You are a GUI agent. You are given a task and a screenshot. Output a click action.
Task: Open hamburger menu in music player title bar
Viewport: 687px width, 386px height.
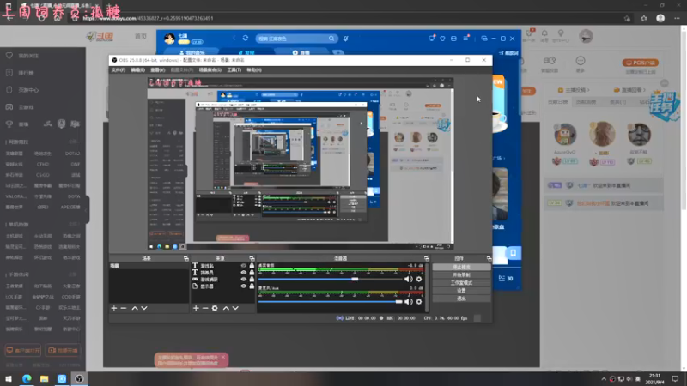coord(465,38)
